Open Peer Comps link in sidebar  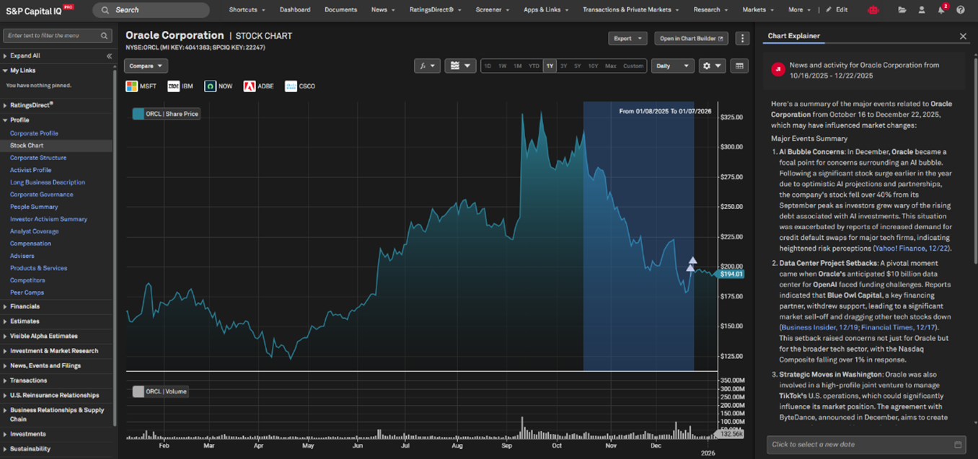[x=27, y=293]
